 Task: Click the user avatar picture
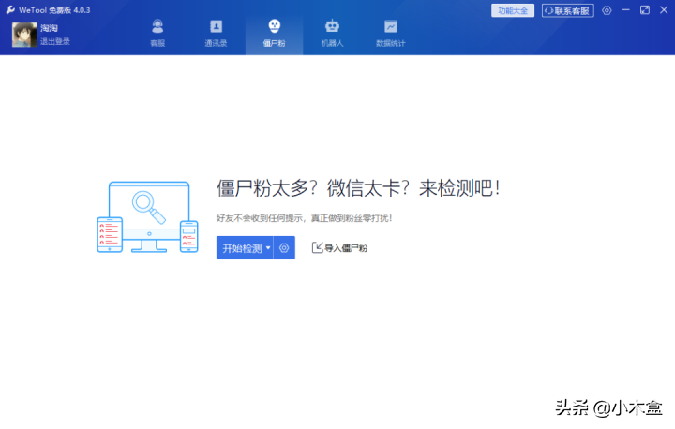[x=24, y=35]
